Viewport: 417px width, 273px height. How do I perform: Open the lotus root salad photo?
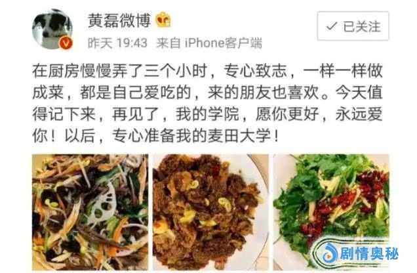[90, 212]
